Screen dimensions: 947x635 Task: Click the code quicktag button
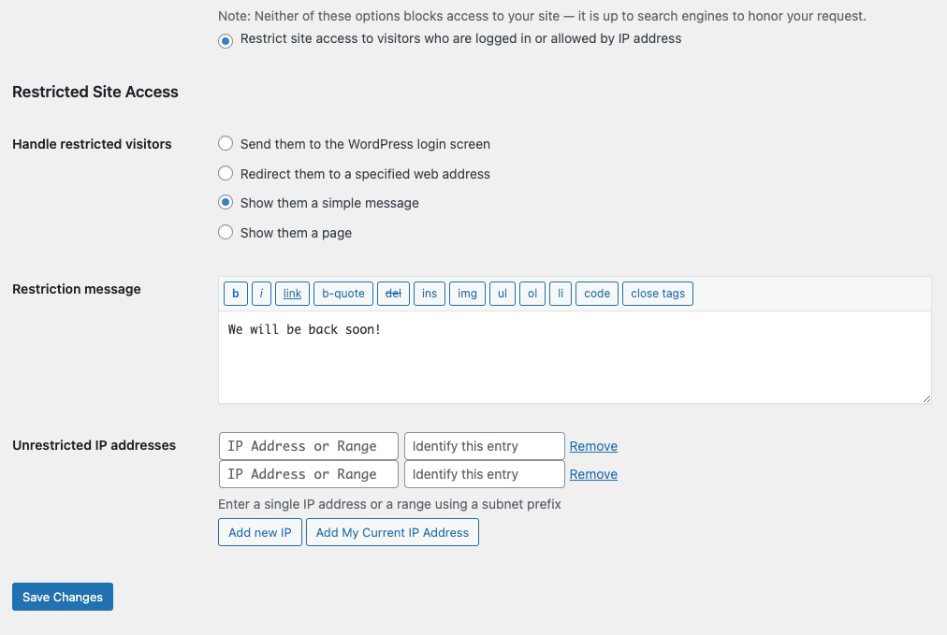[x=597, y=294]
